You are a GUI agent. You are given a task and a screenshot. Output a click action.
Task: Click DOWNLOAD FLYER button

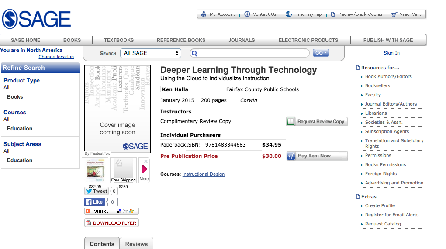point(111,223)
